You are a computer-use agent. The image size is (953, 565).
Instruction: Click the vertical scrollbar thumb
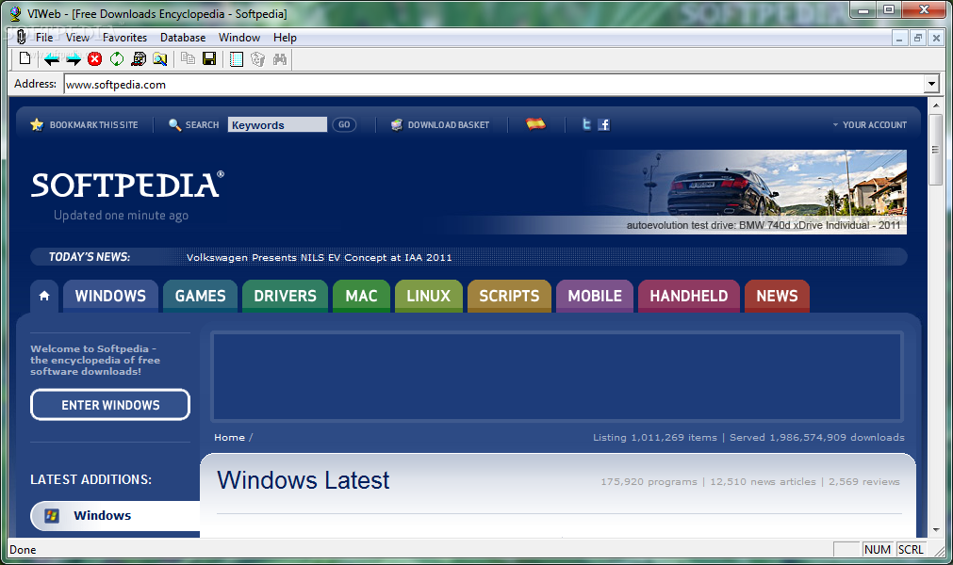click(935, 150)
